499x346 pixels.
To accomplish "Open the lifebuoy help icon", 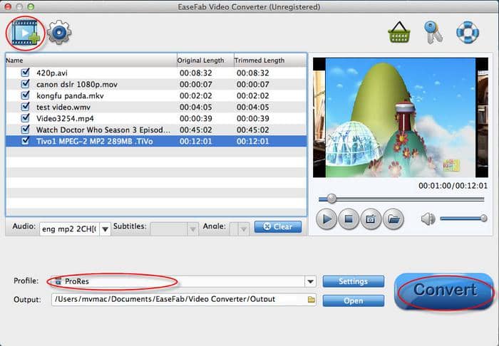I will [468, 32].
